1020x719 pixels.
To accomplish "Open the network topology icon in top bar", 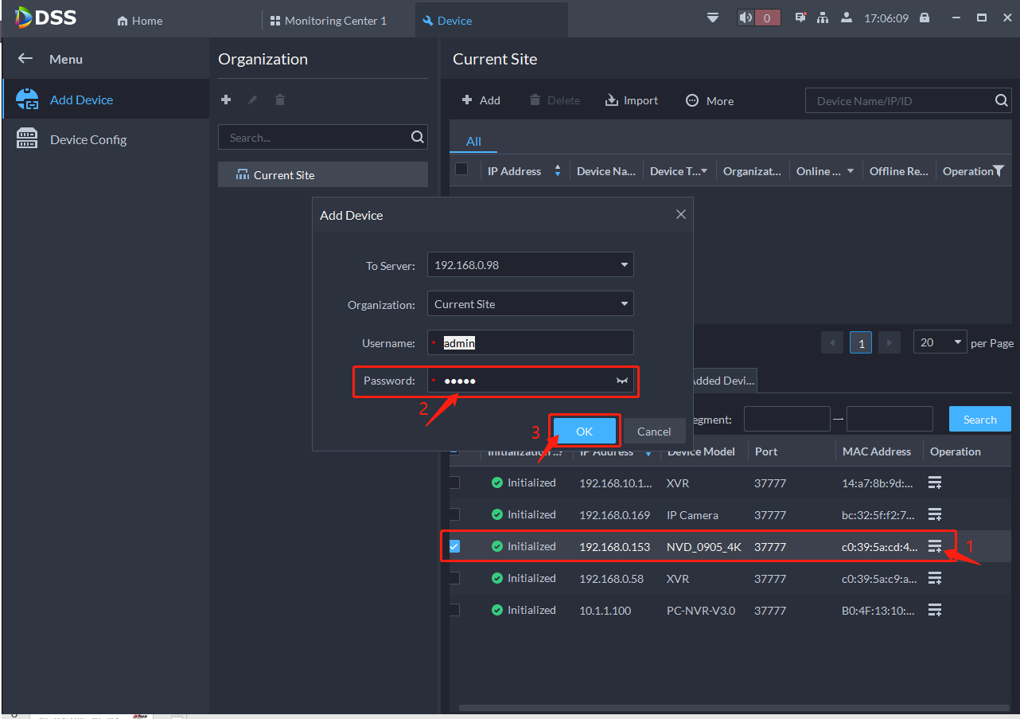I will pyautogui.click(x=823, y=18).
